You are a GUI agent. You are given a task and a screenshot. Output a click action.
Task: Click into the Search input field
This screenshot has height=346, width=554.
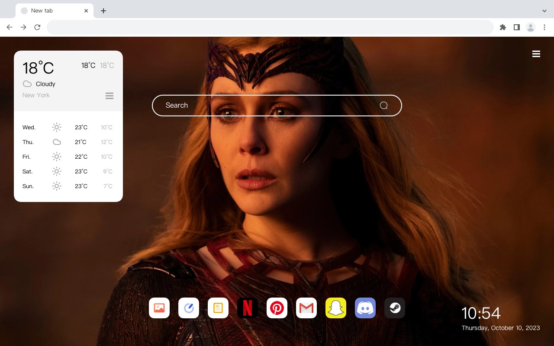pos(277,106)
